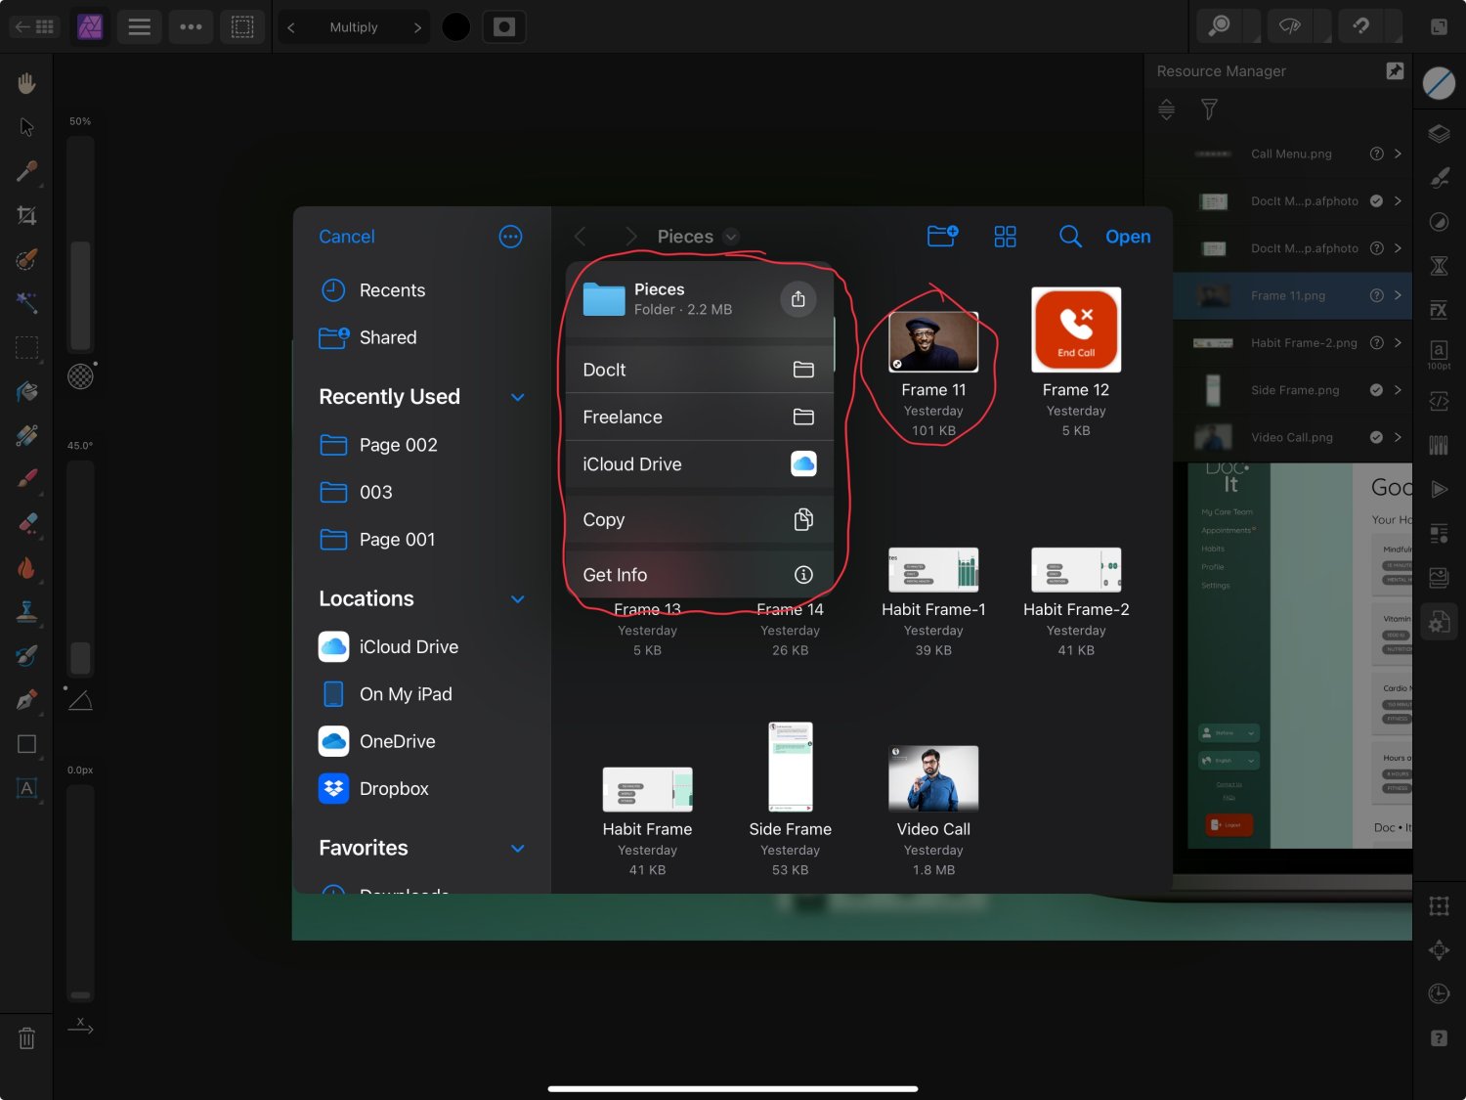1466x1100 pixels.
Task: Choose iCloud Drive in the folder menu
Action: coord(699,464)
